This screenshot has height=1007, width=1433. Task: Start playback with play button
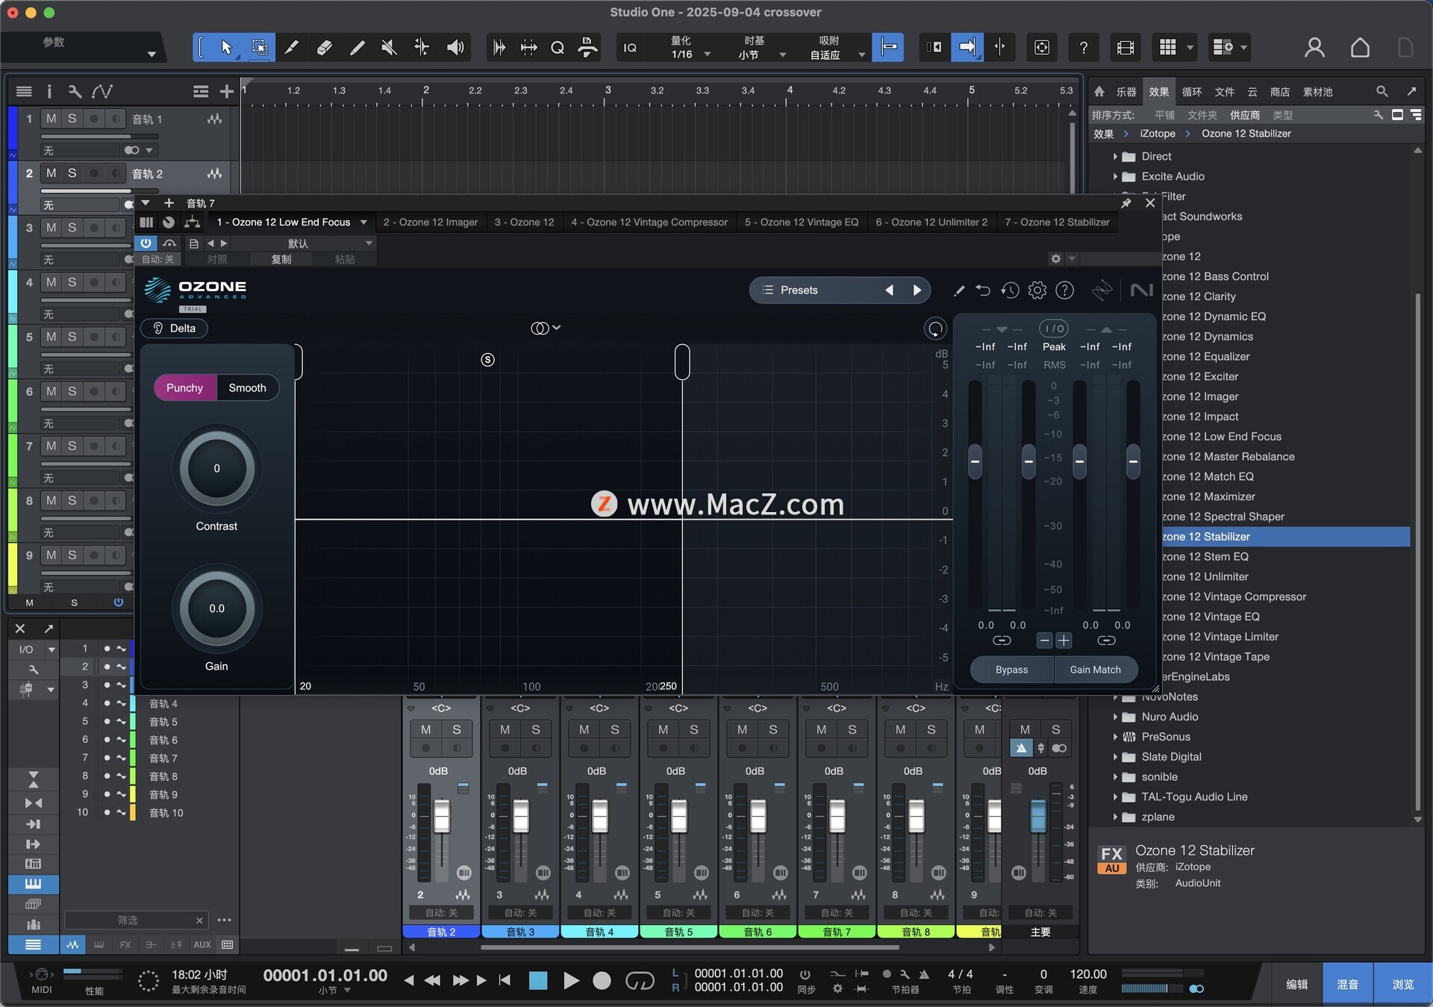point(570,980)
